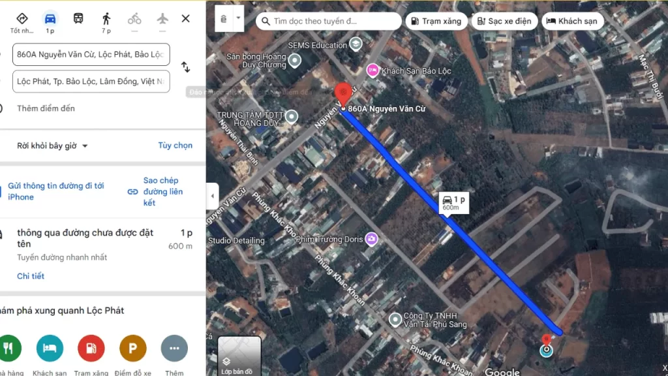Open the Lớp bản đồ layers thumbnail
The image size is (668, 376).
pos(239,356)
